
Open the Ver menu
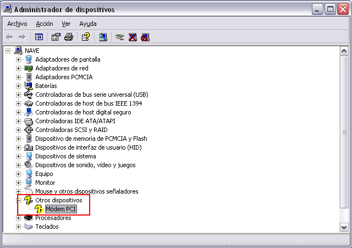66,24
